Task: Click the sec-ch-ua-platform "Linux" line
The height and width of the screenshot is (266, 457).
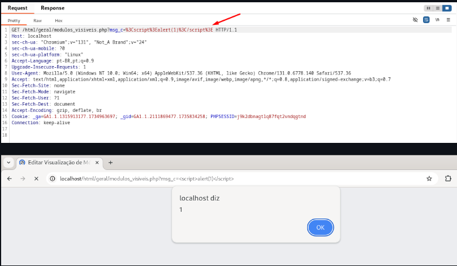Action: pyautogui.click(x=47, y=55)
